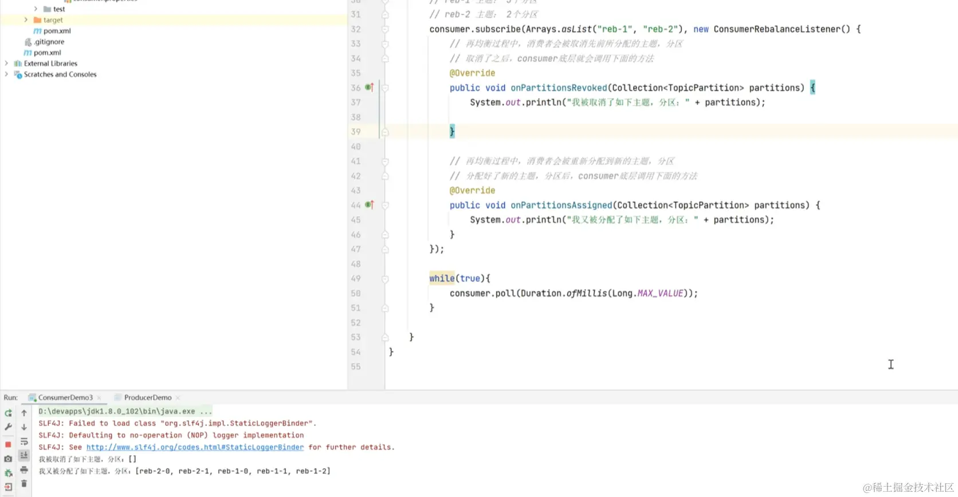
Task: Click the @Override annotation on line 35
Action: click(x=472, y=73)
